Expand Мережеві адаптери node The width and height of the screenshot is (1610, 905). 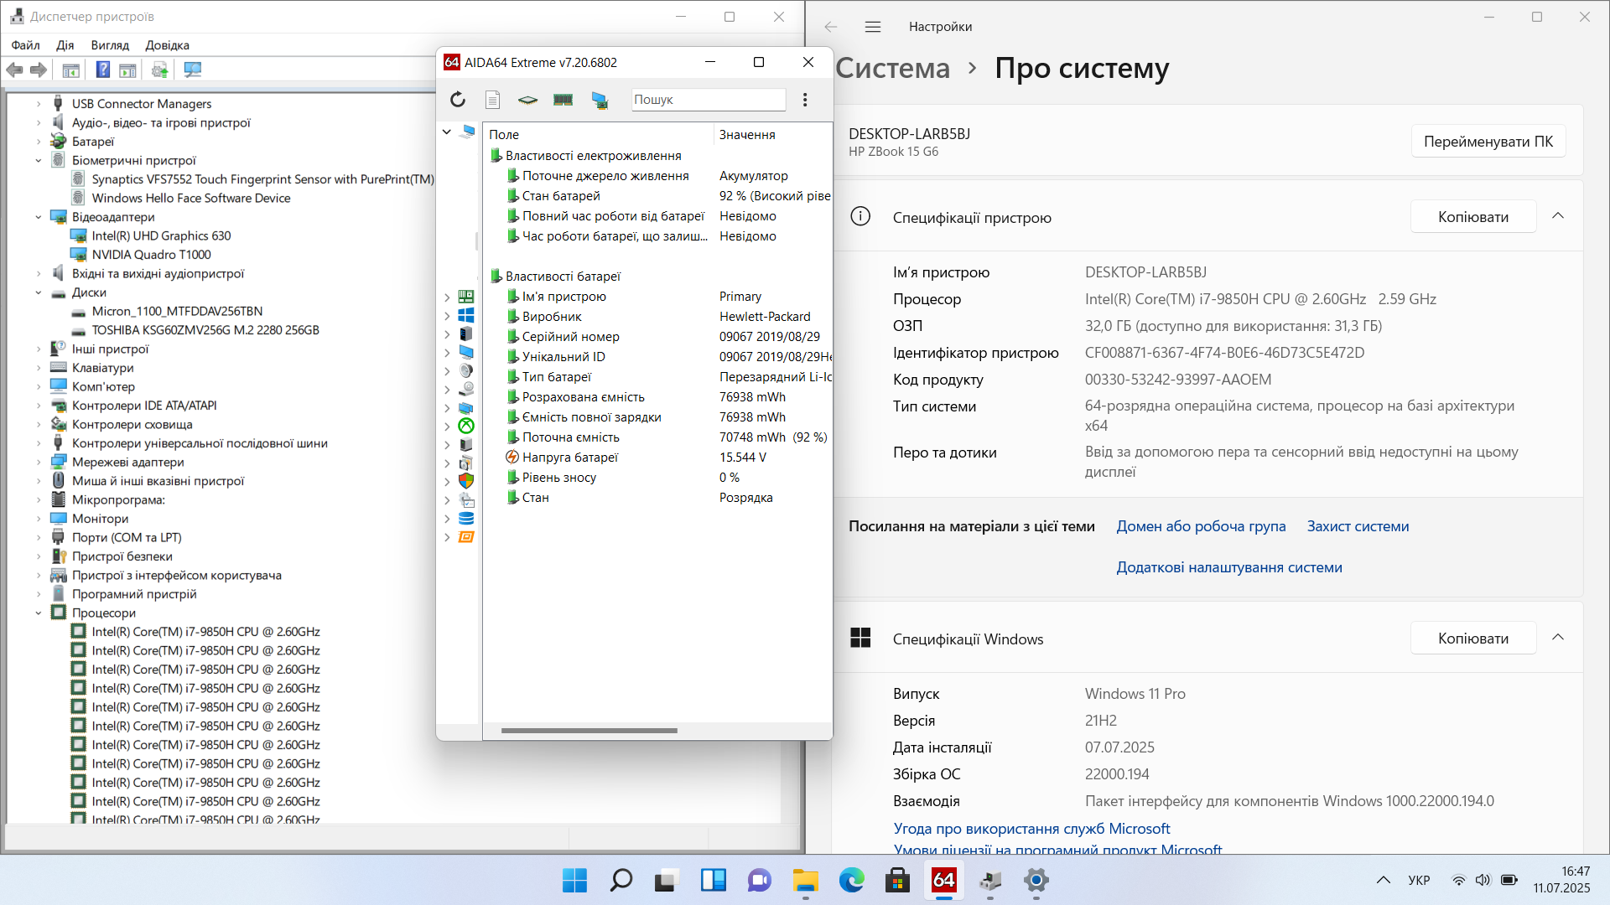point(39,462)
